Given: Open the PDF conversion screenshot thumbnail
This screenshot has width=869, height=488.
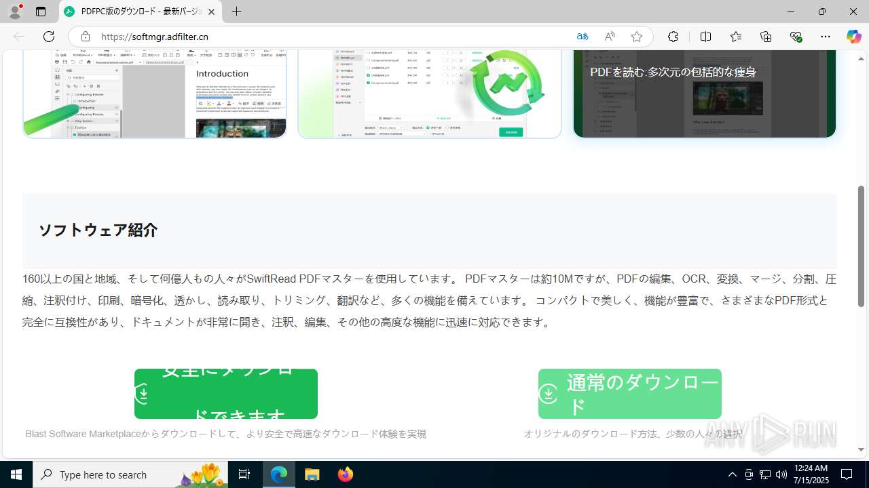Looking at the screenshot, I should (430, 94).
